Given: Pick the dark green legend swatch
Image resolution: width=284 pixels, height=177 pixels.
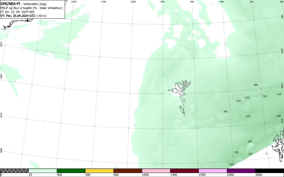Looking at the screenshot, I should 71,171.
